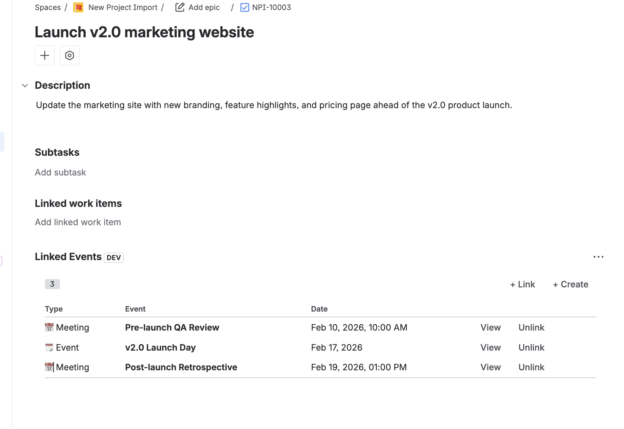Viewport: 624px width, 429px height.
Task: Click + Create to add new event
Action: pos(570,284)
